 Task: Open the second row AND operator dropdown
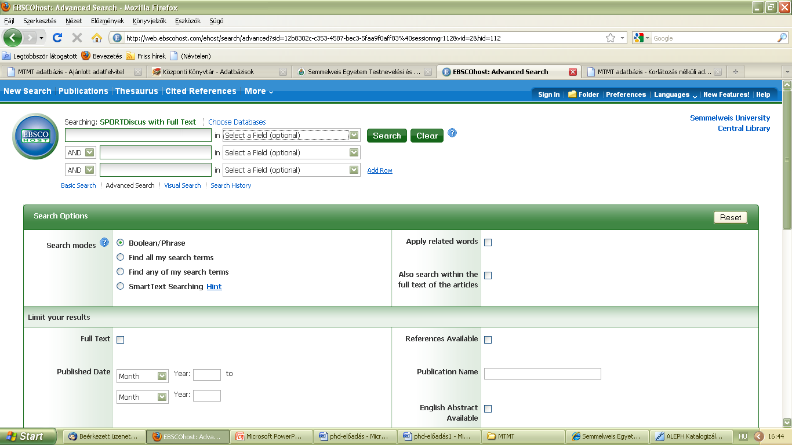pyautogui.click(x=80, y=152)
